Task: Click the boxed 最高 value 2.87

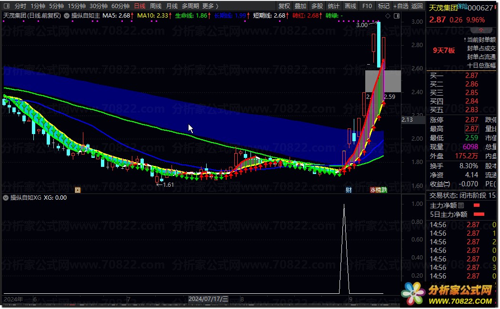Action: point(471,129)
